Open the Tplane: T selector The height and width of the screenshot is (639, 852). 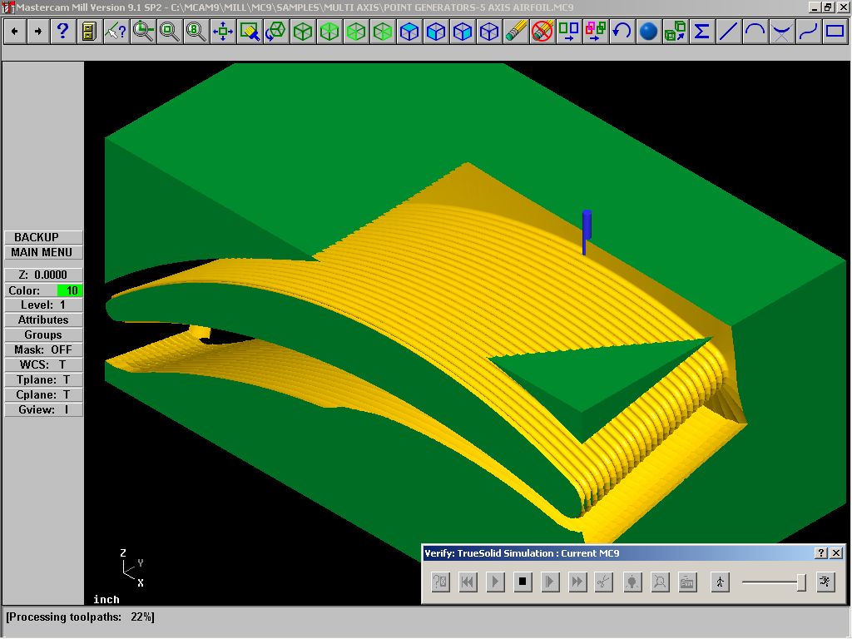[43, 380]
